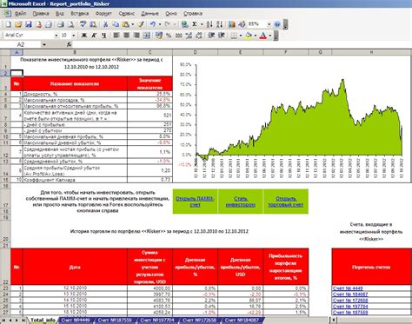Save the workbook with the floppy icon
The image size is (412, 324).
28,24
